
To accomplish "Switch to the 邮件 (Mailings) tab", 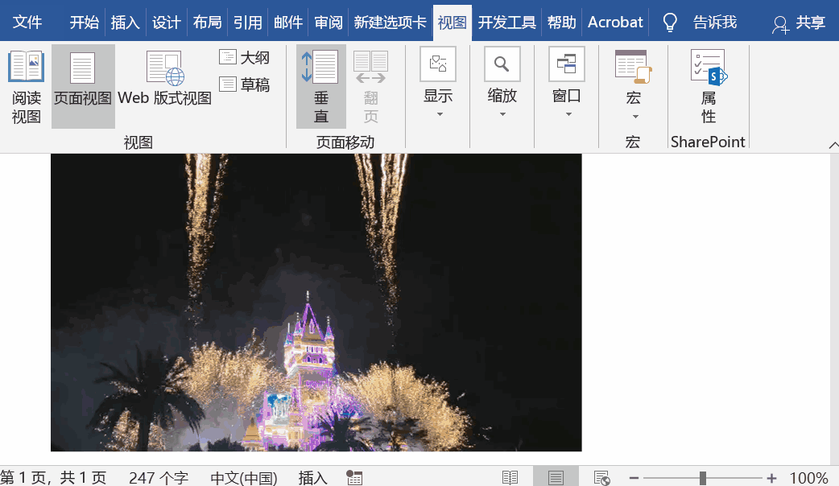I will 288,23.
